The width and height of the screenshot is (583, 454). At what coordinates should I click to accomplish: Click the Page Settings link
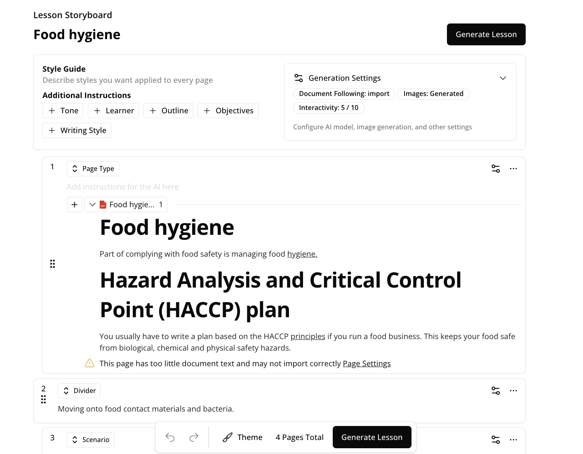(367, 363)
